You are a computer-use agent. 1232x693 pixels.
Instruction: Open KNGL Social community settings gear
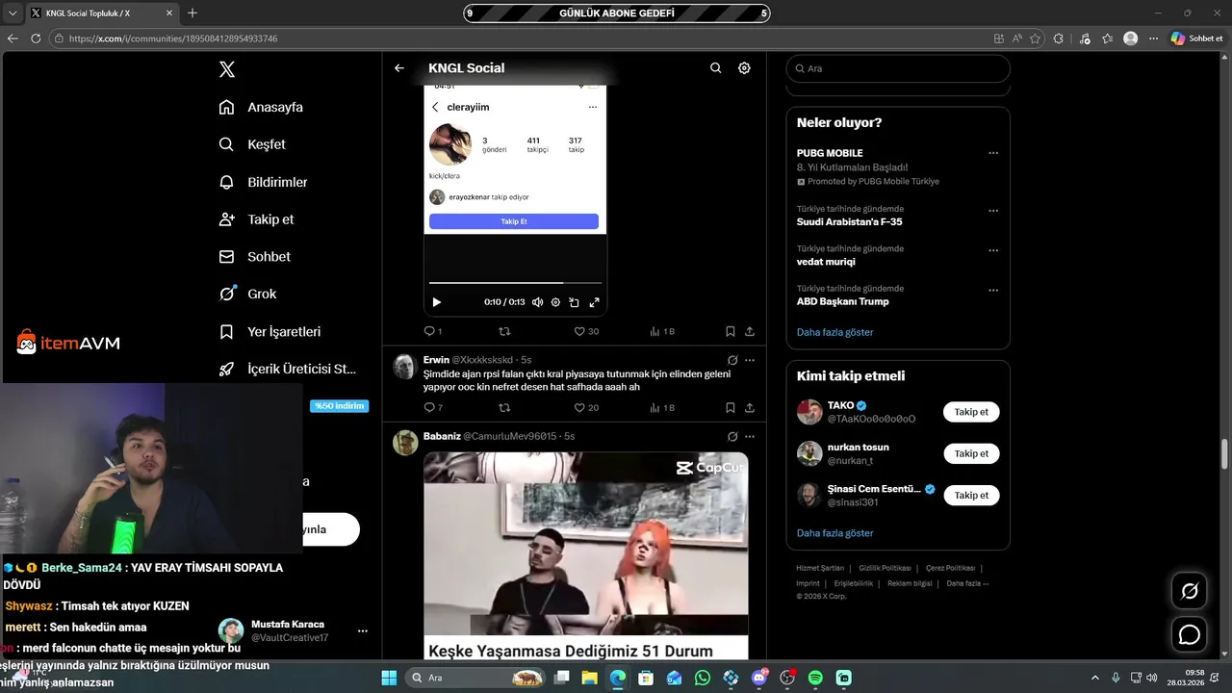[x=744, y=68]
